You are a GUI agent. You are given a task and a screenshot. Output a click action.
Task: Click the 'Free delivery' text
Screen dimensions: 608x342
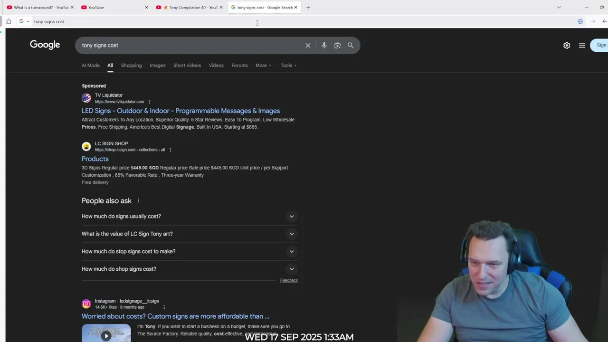point(95,182)
